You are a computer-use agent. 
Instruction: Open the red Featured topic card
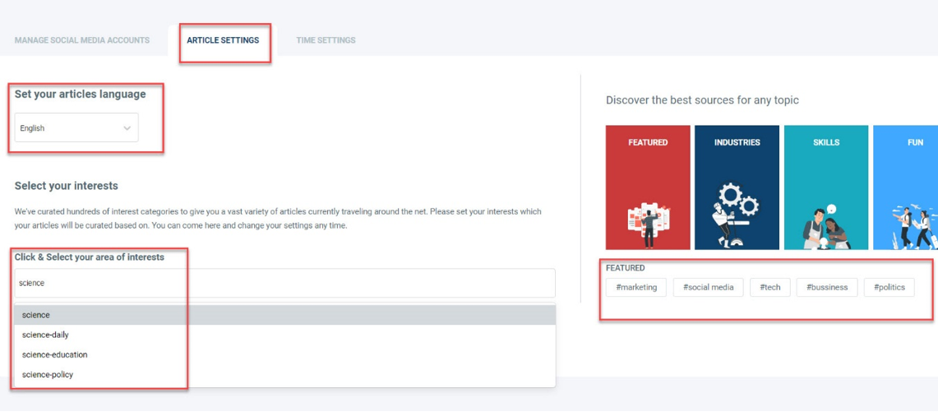[648, 187]
